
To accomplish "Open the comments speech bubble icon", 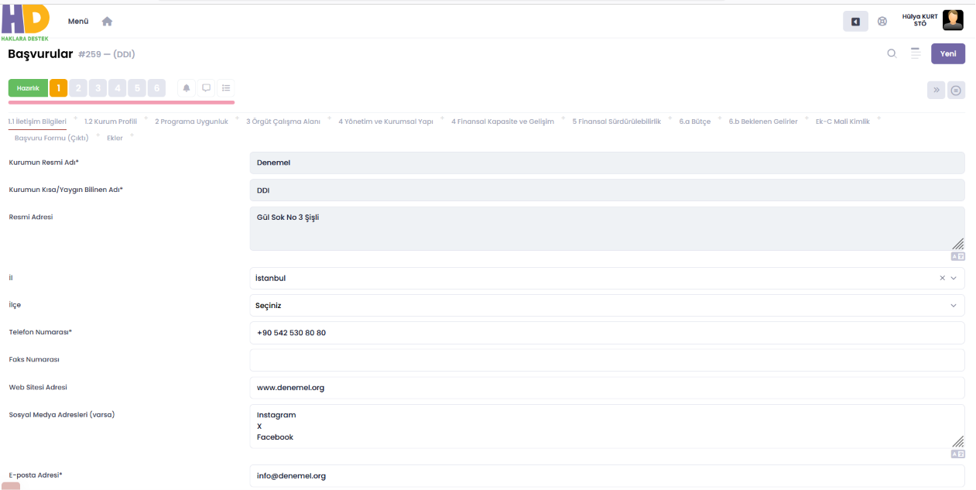I will tap(207, 88).
